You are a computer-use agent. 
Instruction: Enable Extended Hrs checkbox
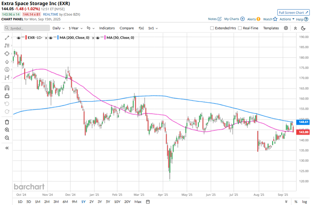point(212,28)
